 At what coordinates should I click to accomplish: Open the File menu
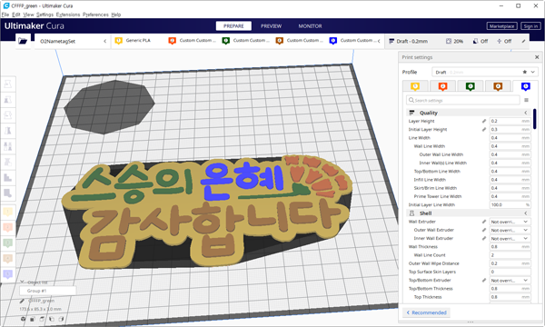(5, 15)
